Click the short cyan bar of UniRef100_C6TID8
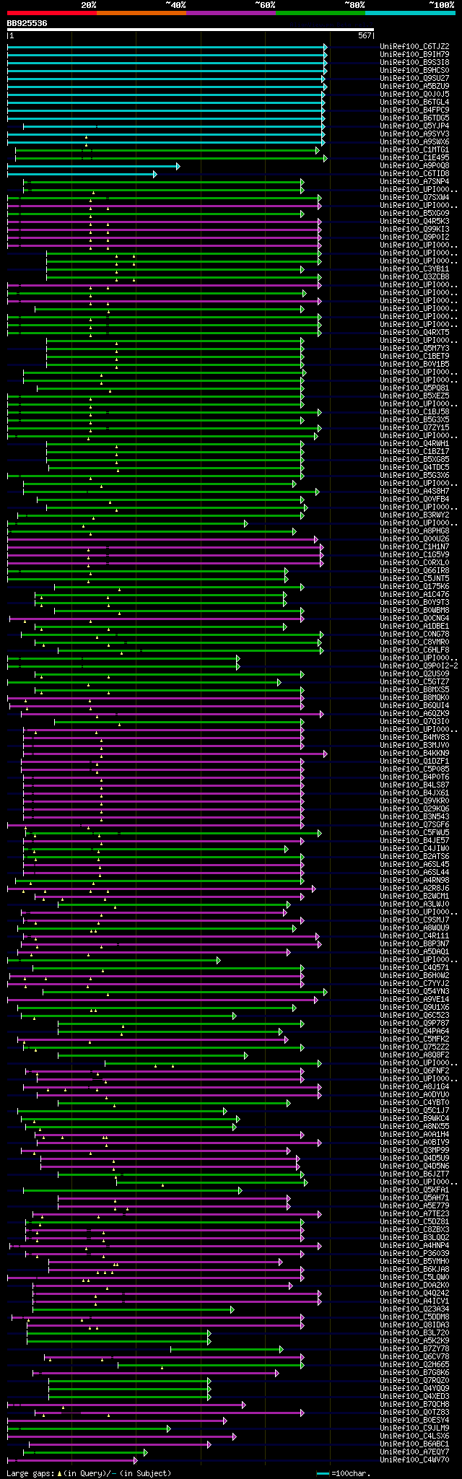Image resolution: width=462 pixels, height=1479 pixels. [x=82, y=174]
